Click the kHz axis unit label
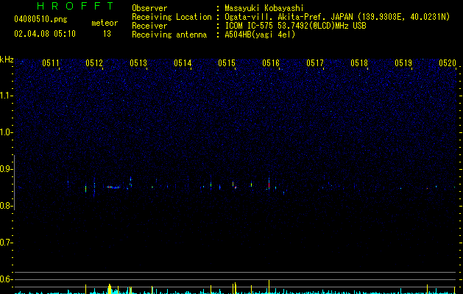 click(7, 60)
